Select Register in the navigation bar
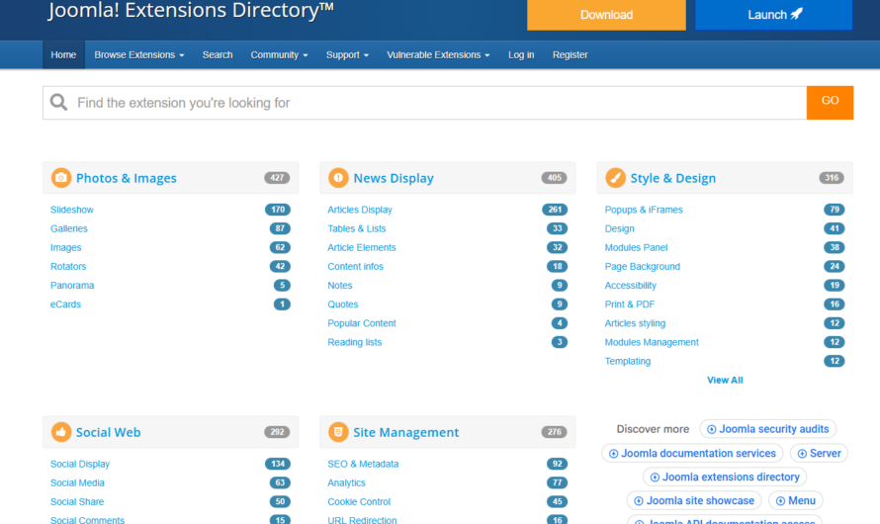The image size is (880, 524). coord(571,55)
